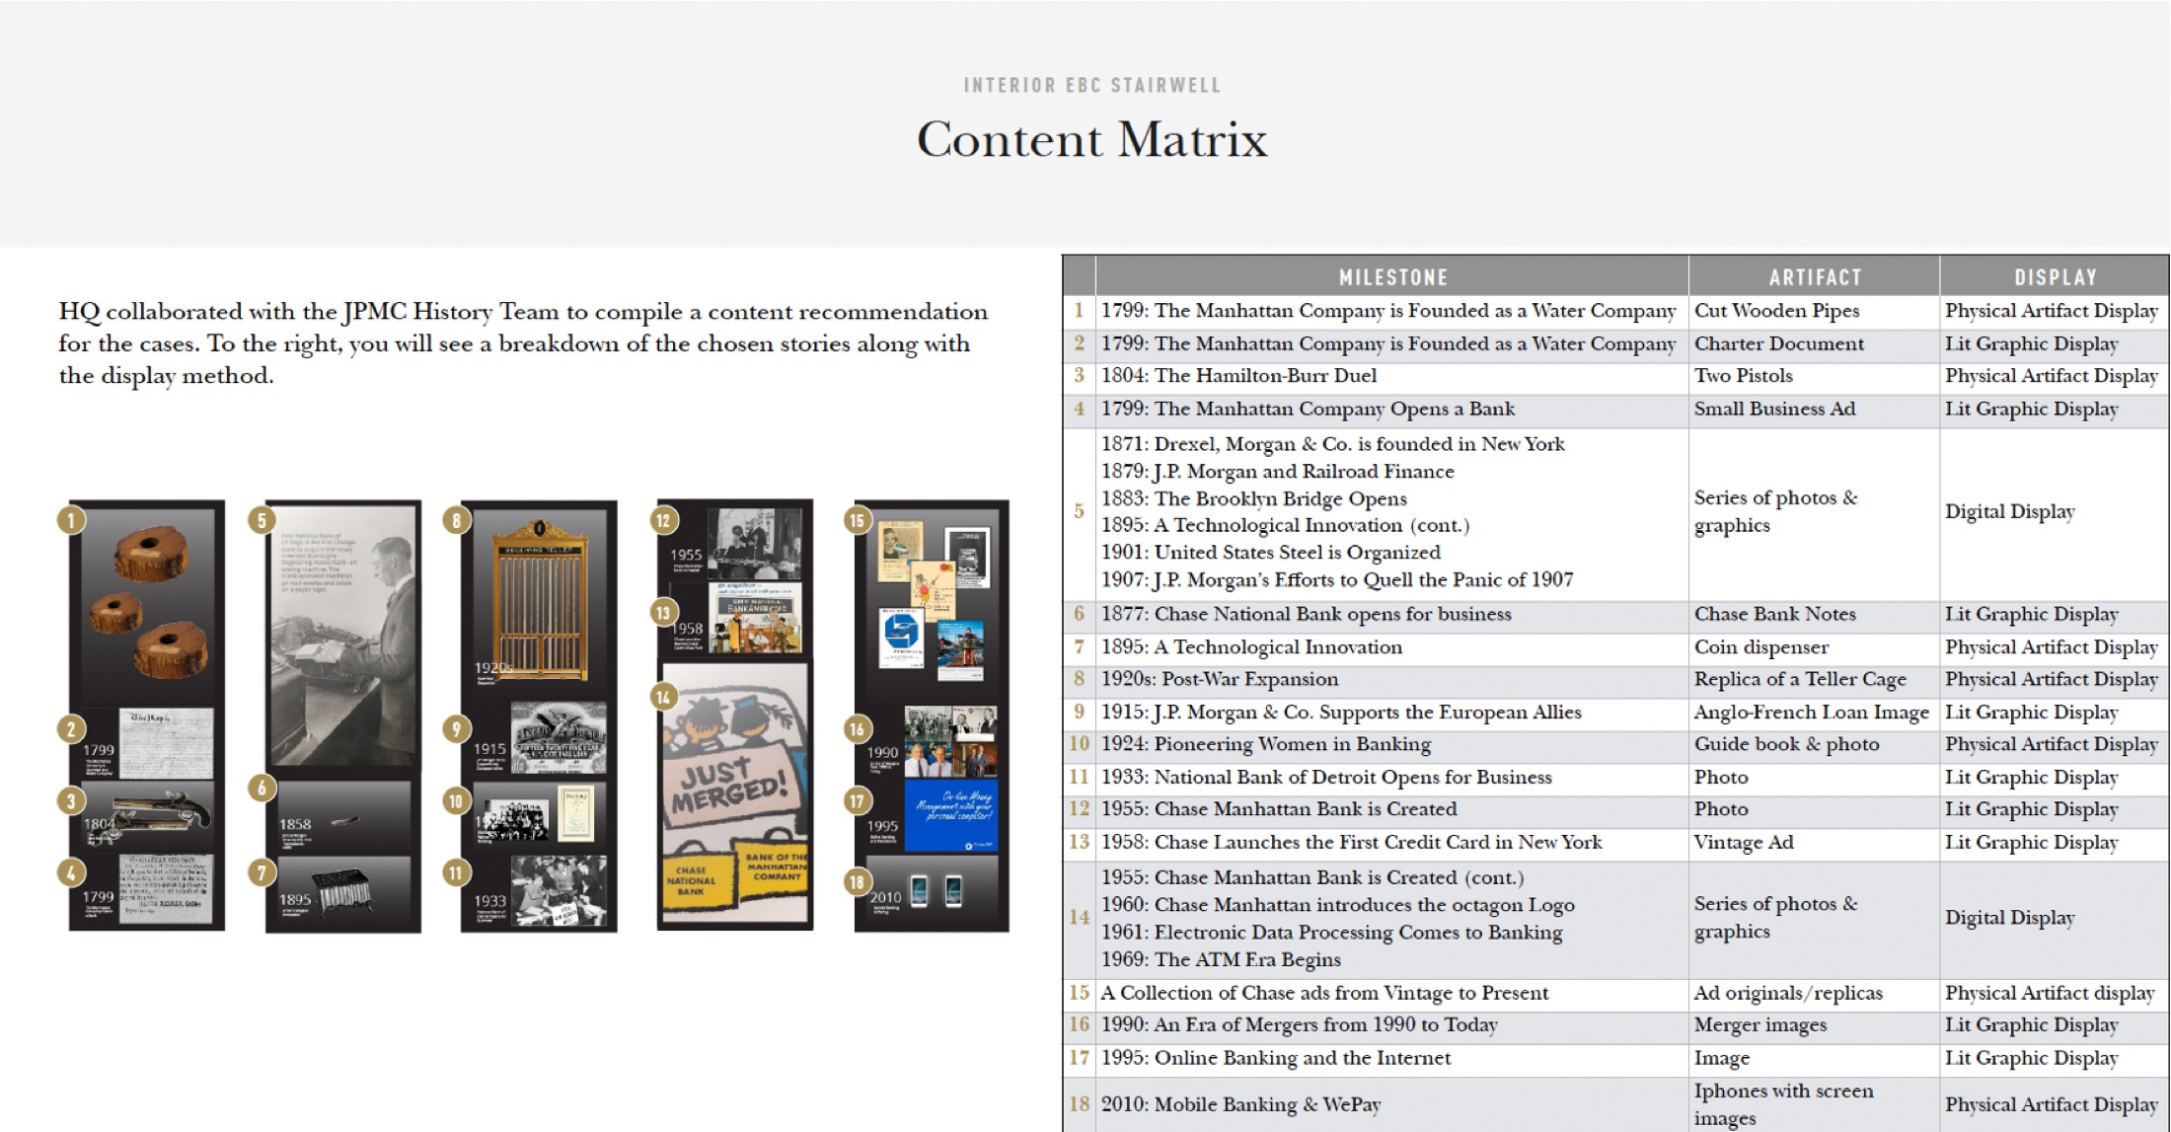Screen dimensions: 2171x1132
Task: Select the coin dispenser image labeled 1895
Action: pos(343,892)
